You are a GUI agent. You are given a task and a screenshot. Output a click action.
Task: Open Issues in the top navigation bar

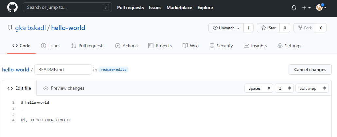click(x=155, y=8)
